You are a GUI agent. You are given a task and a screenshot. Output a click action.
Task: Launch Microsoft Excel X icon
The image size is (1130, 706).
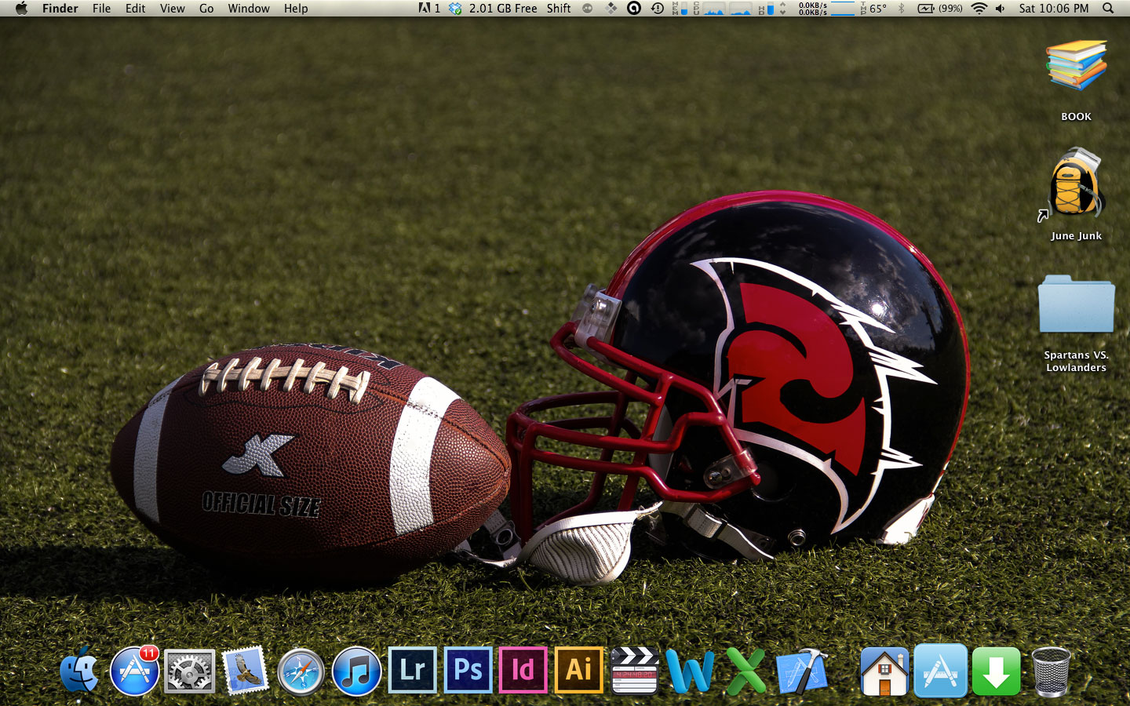pos(745,671)
